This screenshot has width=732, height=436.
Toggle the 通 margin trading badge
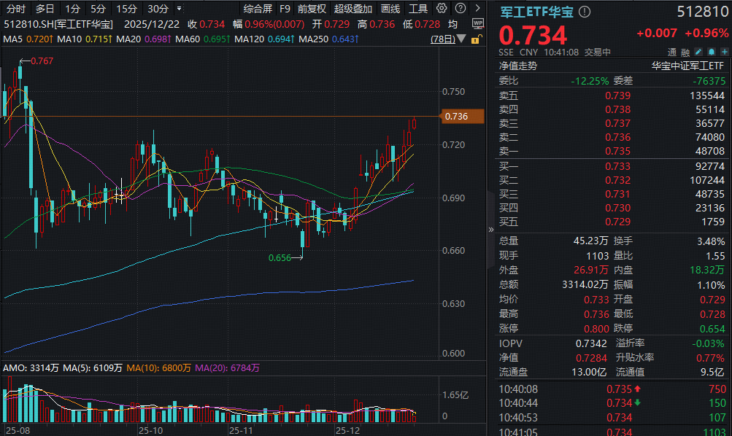[x=671, y=52]
